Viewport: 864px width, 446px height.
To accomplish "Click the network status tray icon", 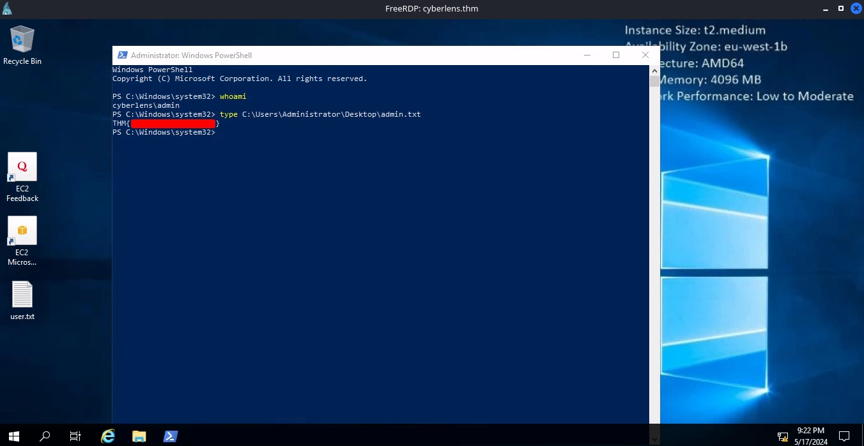I will (x=783, y=437).
